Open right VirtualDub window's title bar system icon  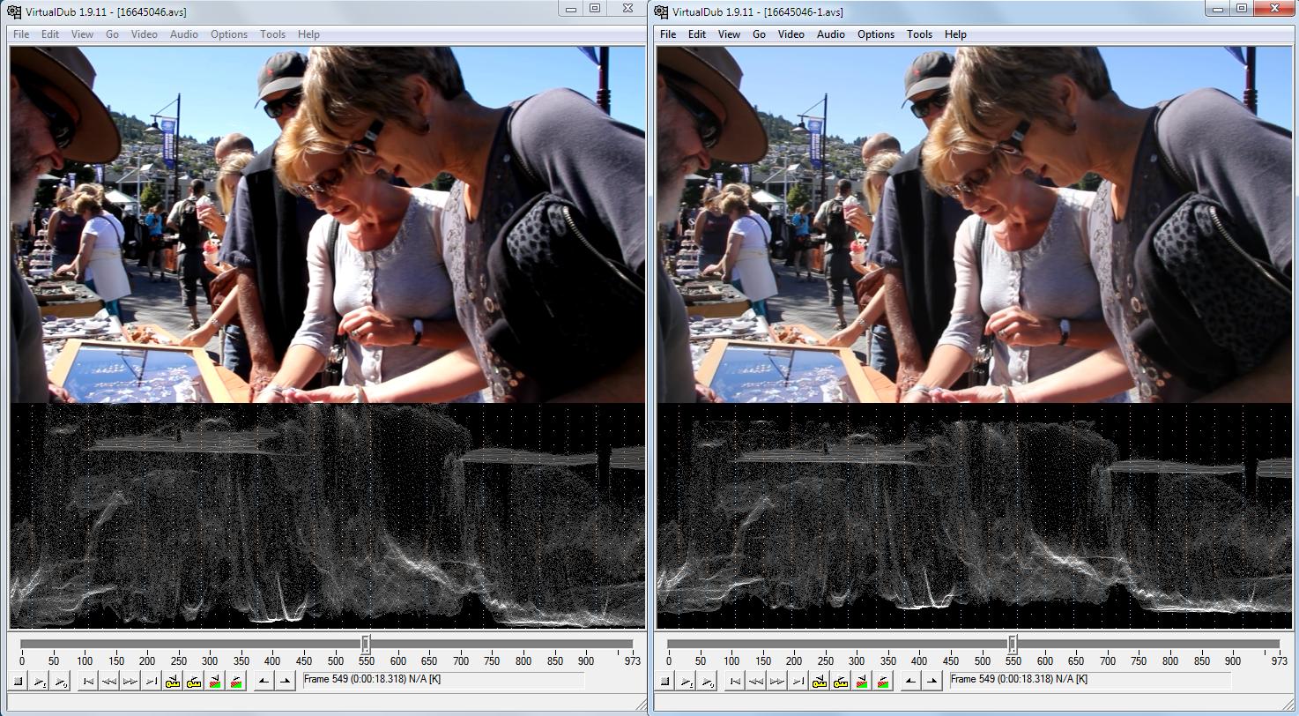coord(661,11)
